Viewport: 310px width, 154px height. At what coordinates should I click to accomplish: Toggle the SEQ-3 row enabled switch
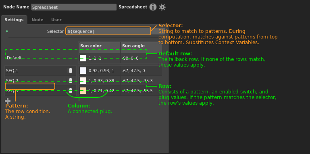click(x=71, y=91)
